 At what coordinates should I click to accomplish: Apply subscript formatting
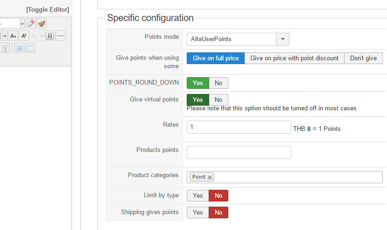point(13,36)
